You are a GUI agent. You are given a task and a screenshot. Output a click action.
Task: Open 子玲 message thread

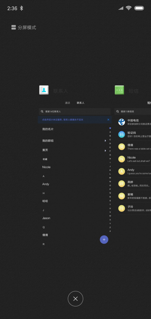pos(135,208)
